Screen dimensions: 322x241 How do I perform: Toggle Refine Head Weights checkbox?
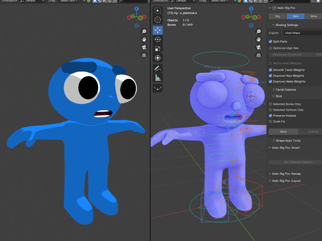(270, 63)
